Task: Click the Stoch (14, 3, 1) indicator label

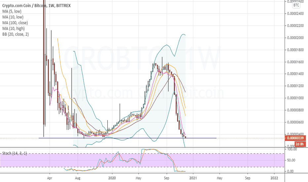Action: (x=15, y=153)
